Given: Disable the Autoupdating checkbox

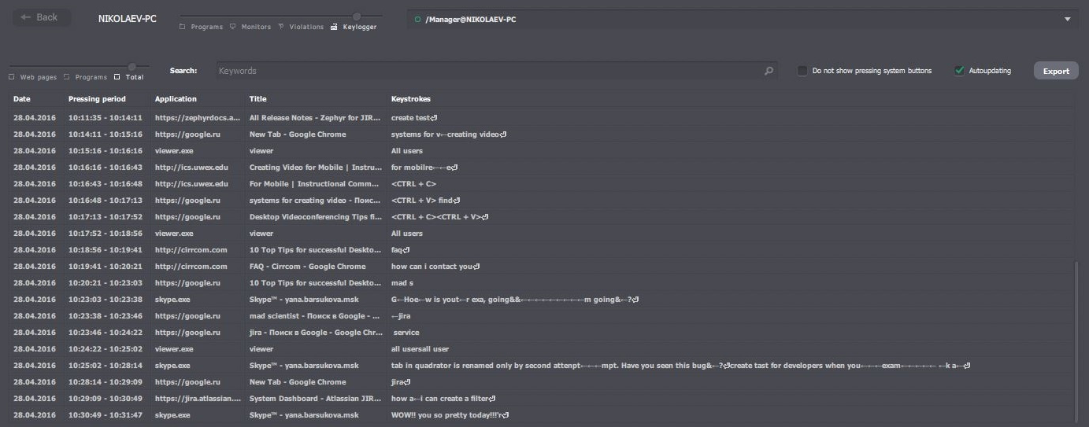Looking at the screenshot, I should click(x=959, y=71).
